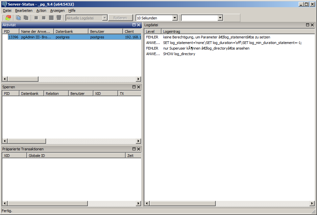Maximize the Logdatei panel
317x215 pixels.
click(x=307, y=25)
